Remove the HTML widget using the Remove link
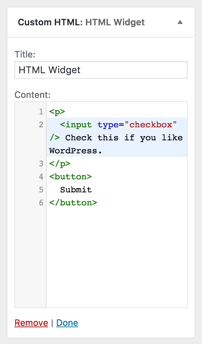The width and height of the screenshot is (202, 344). [x=31, y=323]
